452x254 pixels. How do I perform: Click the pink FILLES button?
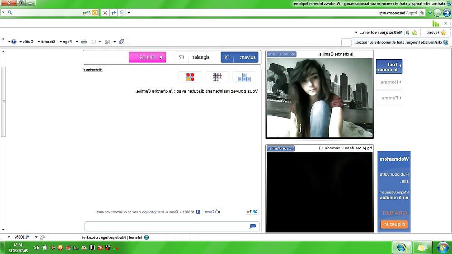coord(148,57)
